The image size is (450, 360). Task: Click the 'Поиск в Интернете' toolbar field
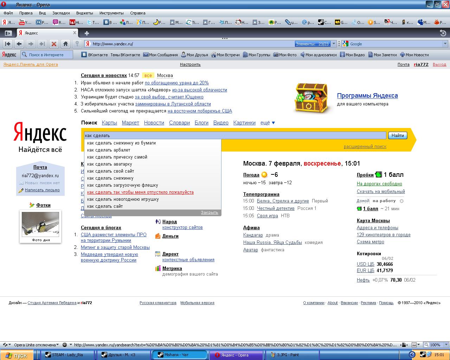pos(47,54)
